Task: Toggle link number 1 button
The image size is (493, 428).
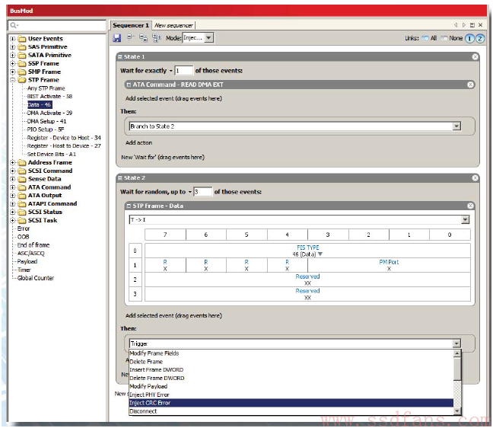Action: coord(469,38)
